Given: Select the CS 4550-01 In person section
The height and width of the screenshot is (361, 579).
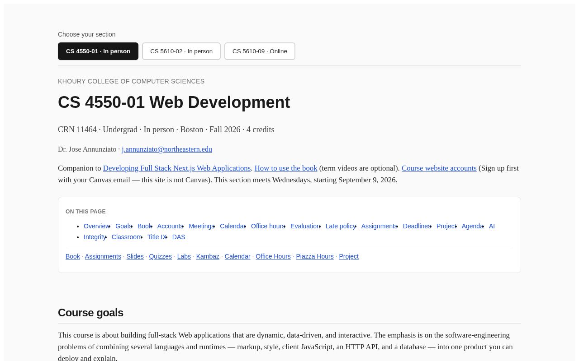Looking at the screenshot, I should click(x=98, y=51).
